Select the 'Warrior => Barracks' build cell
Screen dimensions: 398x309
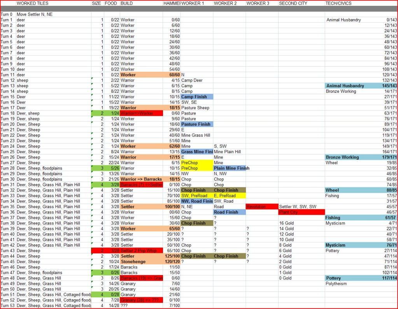pos(141,179)
